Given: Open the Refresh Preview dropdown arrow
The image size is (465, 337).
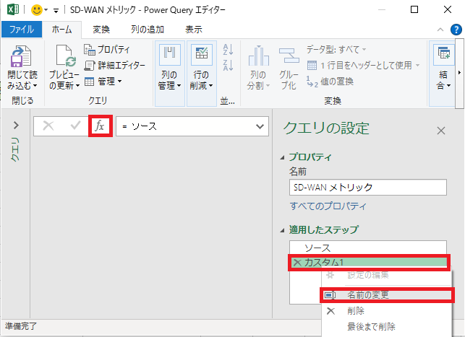Looking at the screenshot, I should click(77, 86).
